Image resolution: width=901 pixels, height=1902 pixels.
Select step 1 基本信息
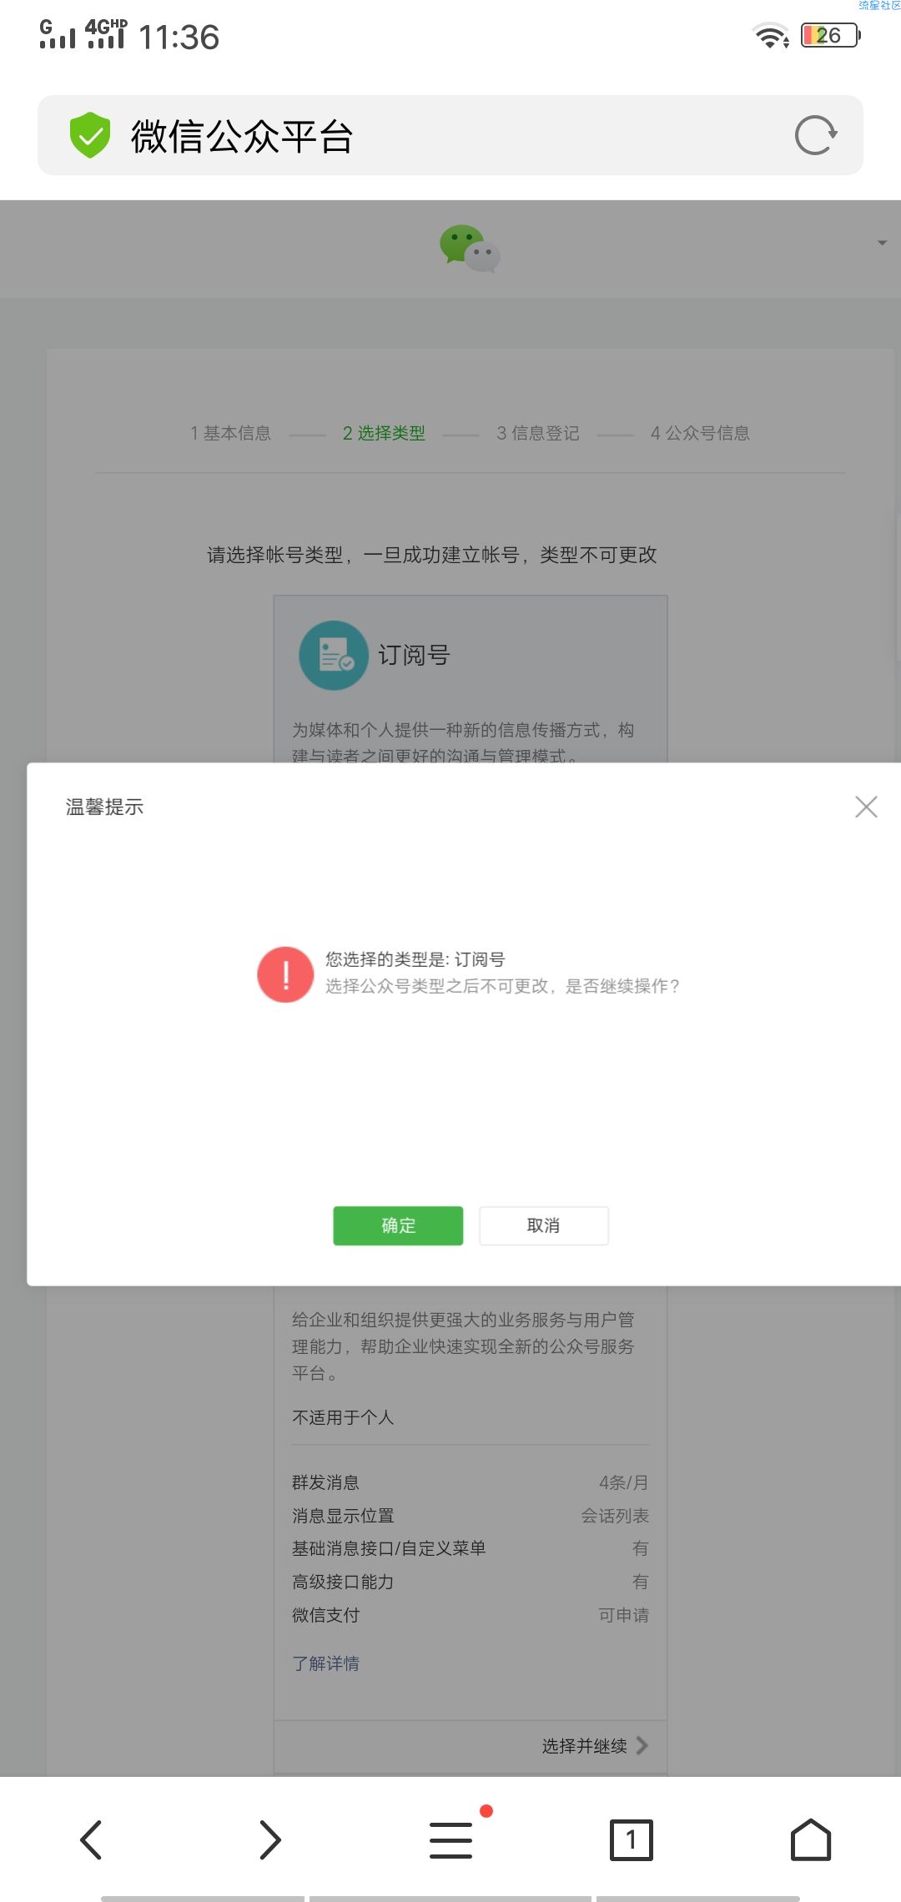click(x=230, y=433)
